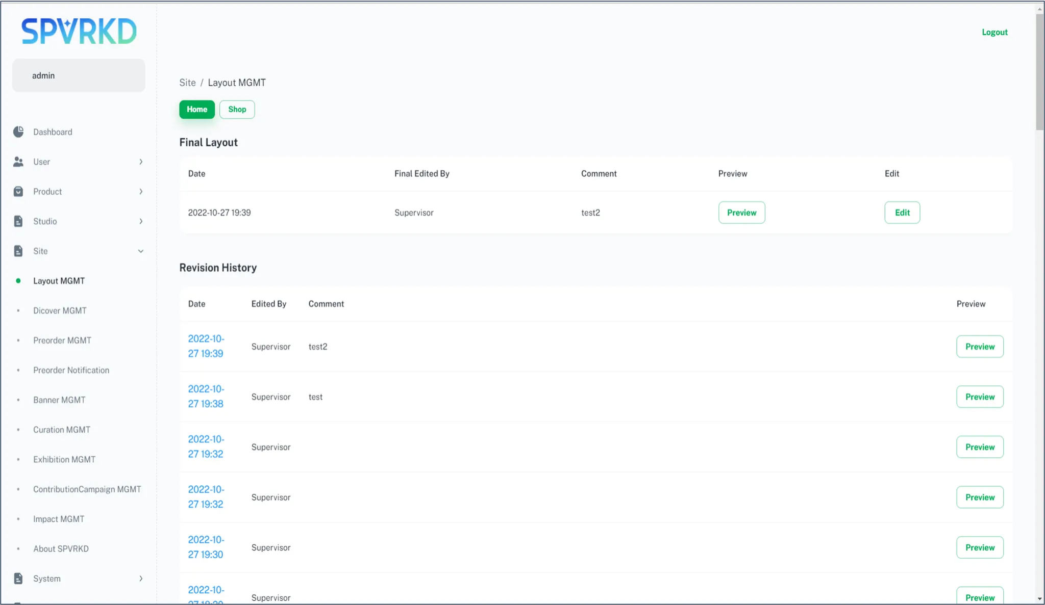
Task: Preview the test2 revision in history
Action: point(979,347)
